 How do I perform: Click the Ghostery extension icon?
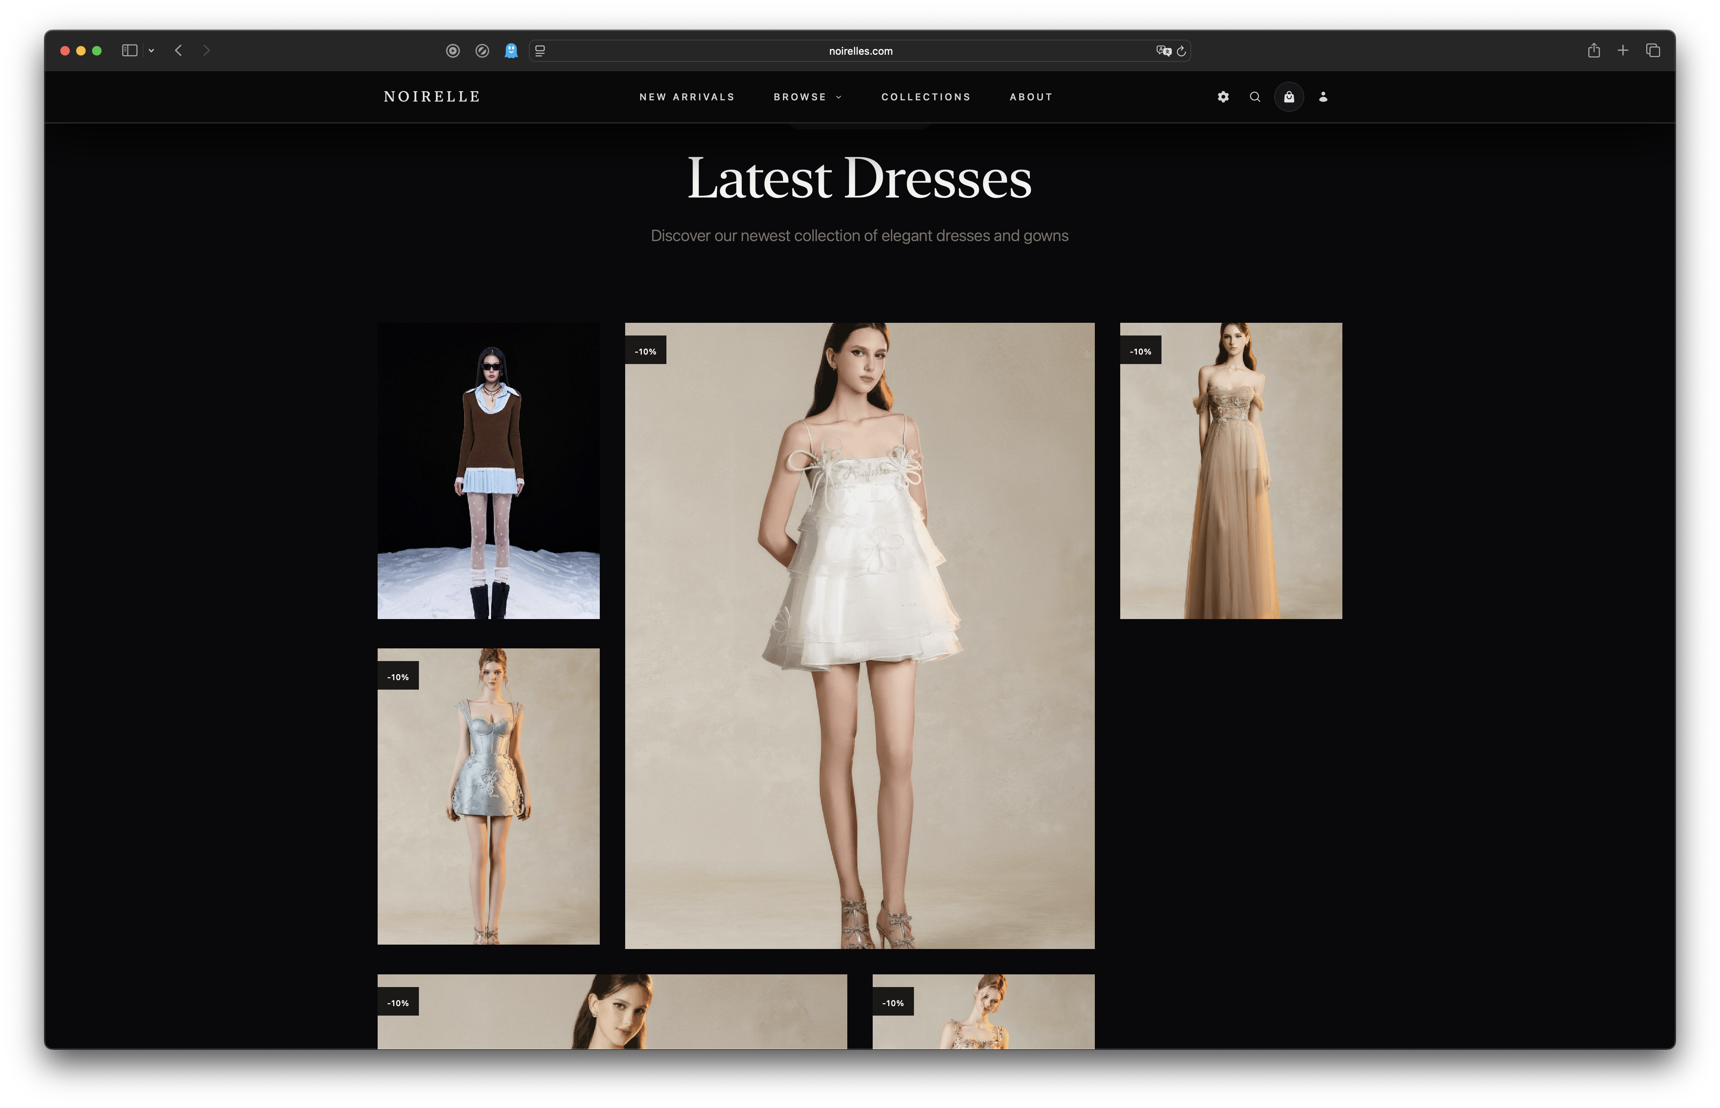pyautogui.click(x=511, y=50)
